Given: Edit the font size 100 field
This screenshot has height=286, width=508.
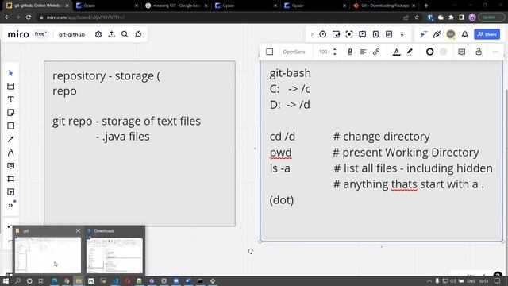Looking at the screenshot, I should pyautogui.click(x=323, y=52).
